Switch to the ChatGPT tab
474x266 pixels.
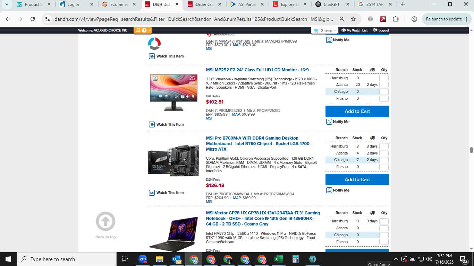332,5
